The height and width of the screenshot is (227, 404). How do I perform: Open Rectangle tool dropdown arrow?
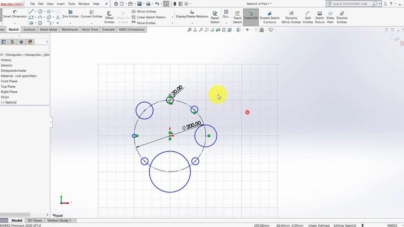click(35, 17)
